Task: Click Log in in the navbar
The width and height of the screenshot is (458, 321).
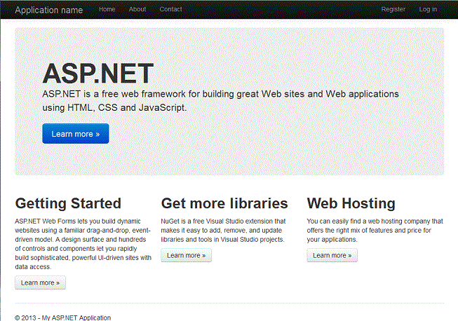Action: click(428, 9)
